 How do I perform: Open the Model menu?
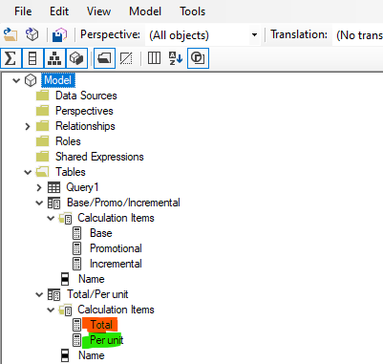[145, 11]
